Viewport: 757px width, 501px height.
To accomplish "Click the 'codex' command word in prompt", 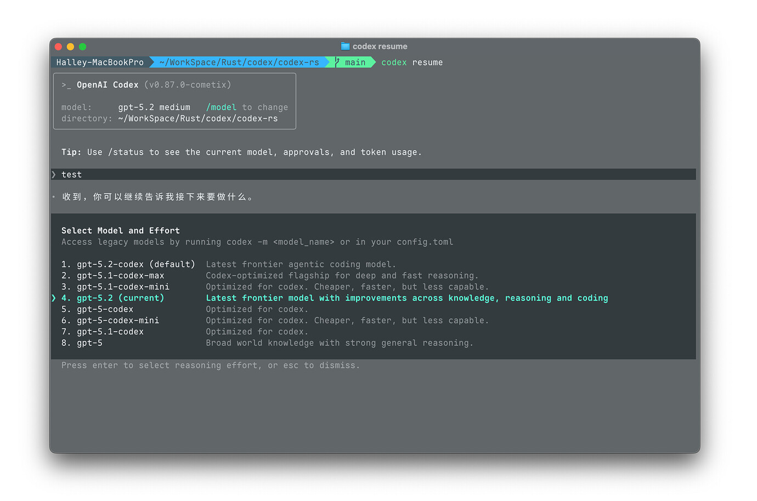I will pyautogui.click(x=394, y=62).
